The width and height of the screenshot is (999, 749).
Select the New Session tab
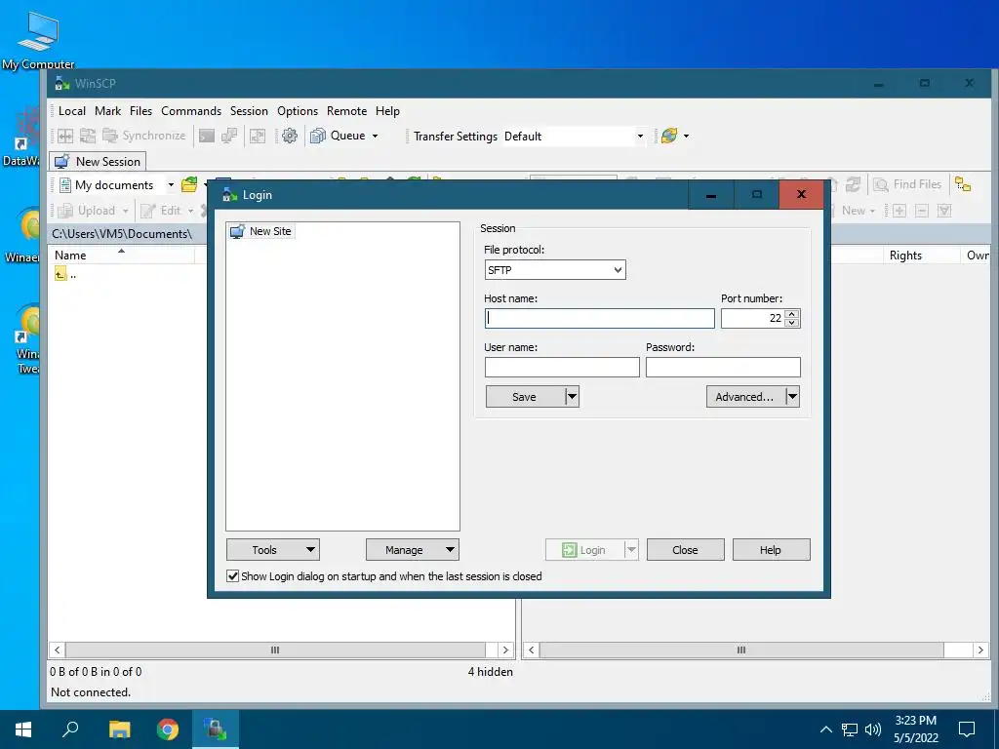click(99, 161)
